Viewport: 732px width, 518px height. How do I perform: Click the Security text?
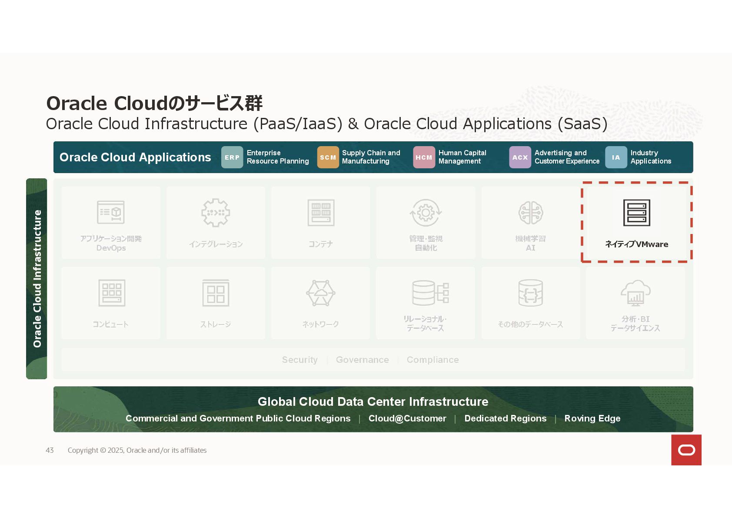(299, 360)
